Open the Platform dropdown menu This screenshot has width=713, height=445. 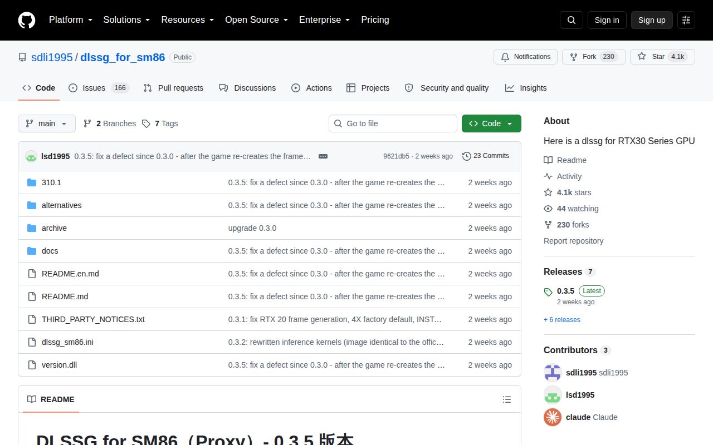point(71,20)
